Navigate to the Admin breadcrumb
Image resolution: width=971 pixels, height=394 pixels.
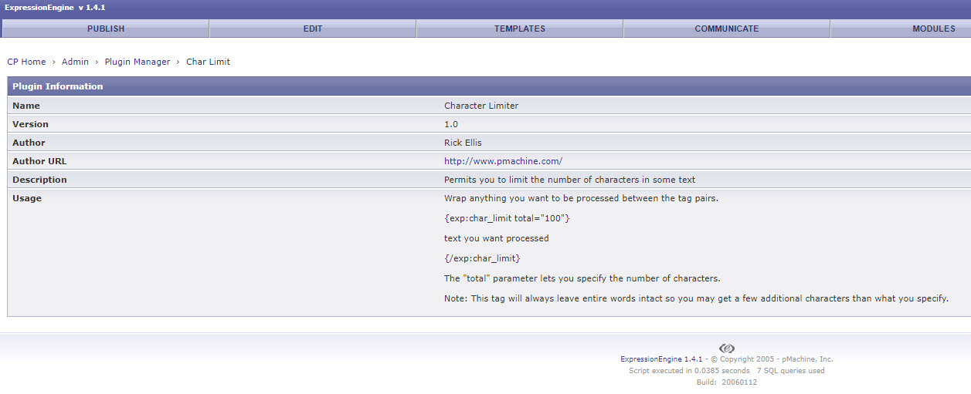[75, 62]
